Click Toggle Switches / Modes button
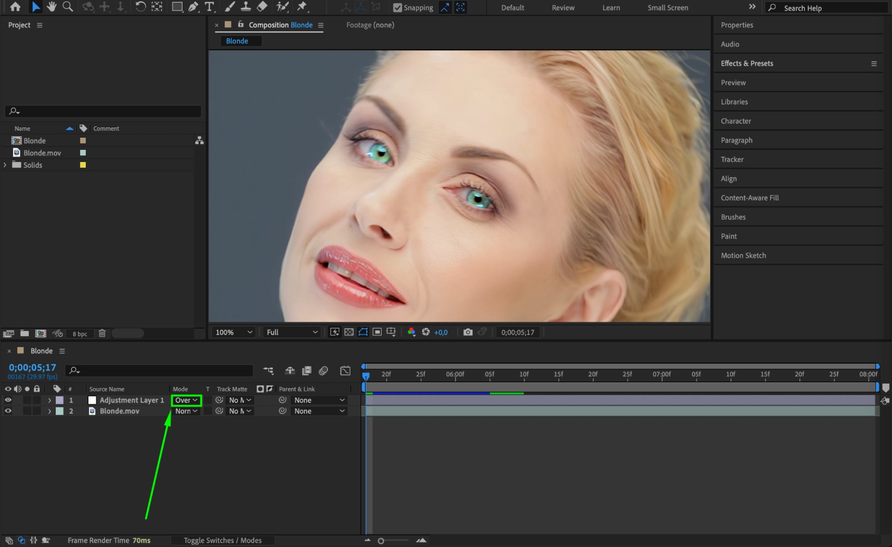Viewport: 892px width, 547px height. [222, 540]
